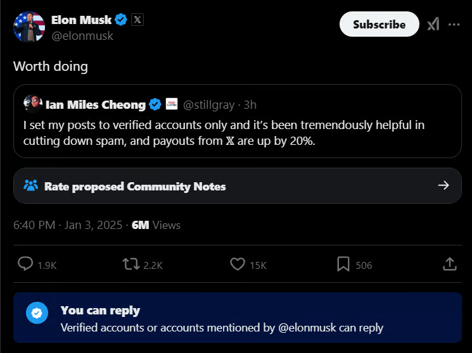The height and width of the screenshot is (353, 472).
Task: Like the post with heart icon
Action: click(237, 264)
